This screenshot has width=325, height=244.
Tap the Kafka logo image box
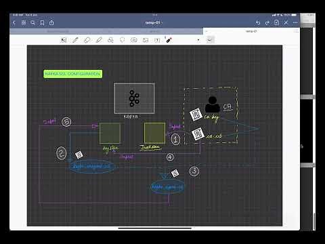coord(134,98)
